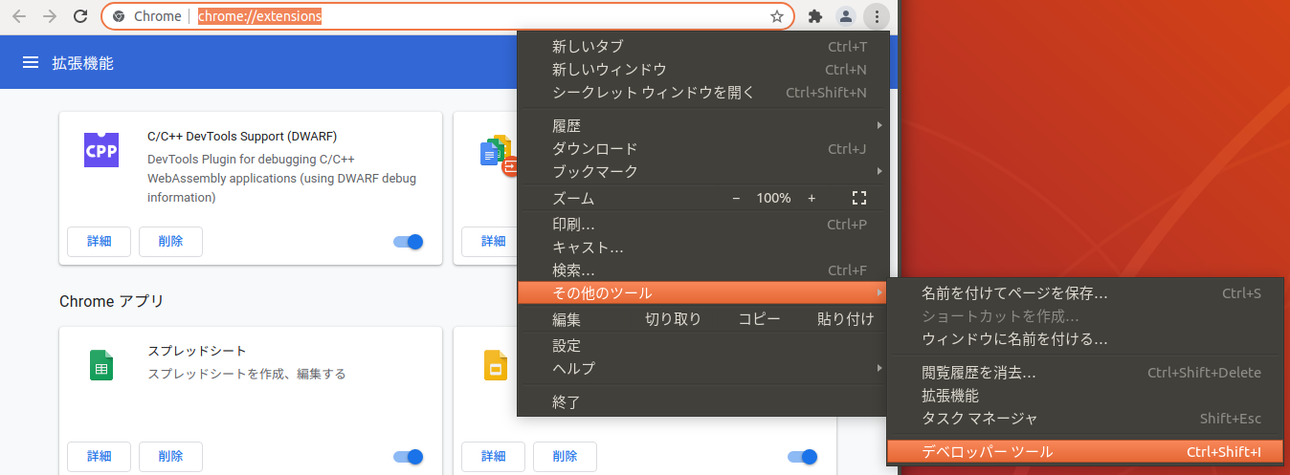Click the CPP extension icon
Screen dimensions: 1290x475
coord(101,151)
